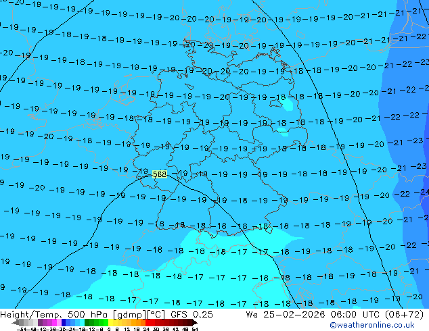This screenshot has width=429, height=331.
Task: Click the '06:00 UTC (06+72)' time label
Action: click(x=377, y=315)
